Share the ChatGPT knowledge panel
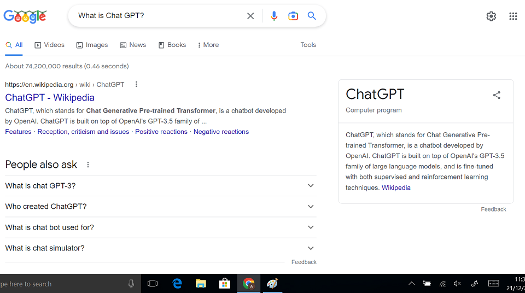The height and width of the screenshot is (293, 525). coord(497,95)
